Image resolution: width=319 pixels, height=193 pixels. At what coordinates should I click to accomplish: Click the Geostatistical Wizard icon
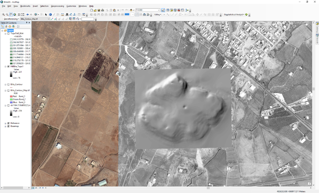(246, 14)
